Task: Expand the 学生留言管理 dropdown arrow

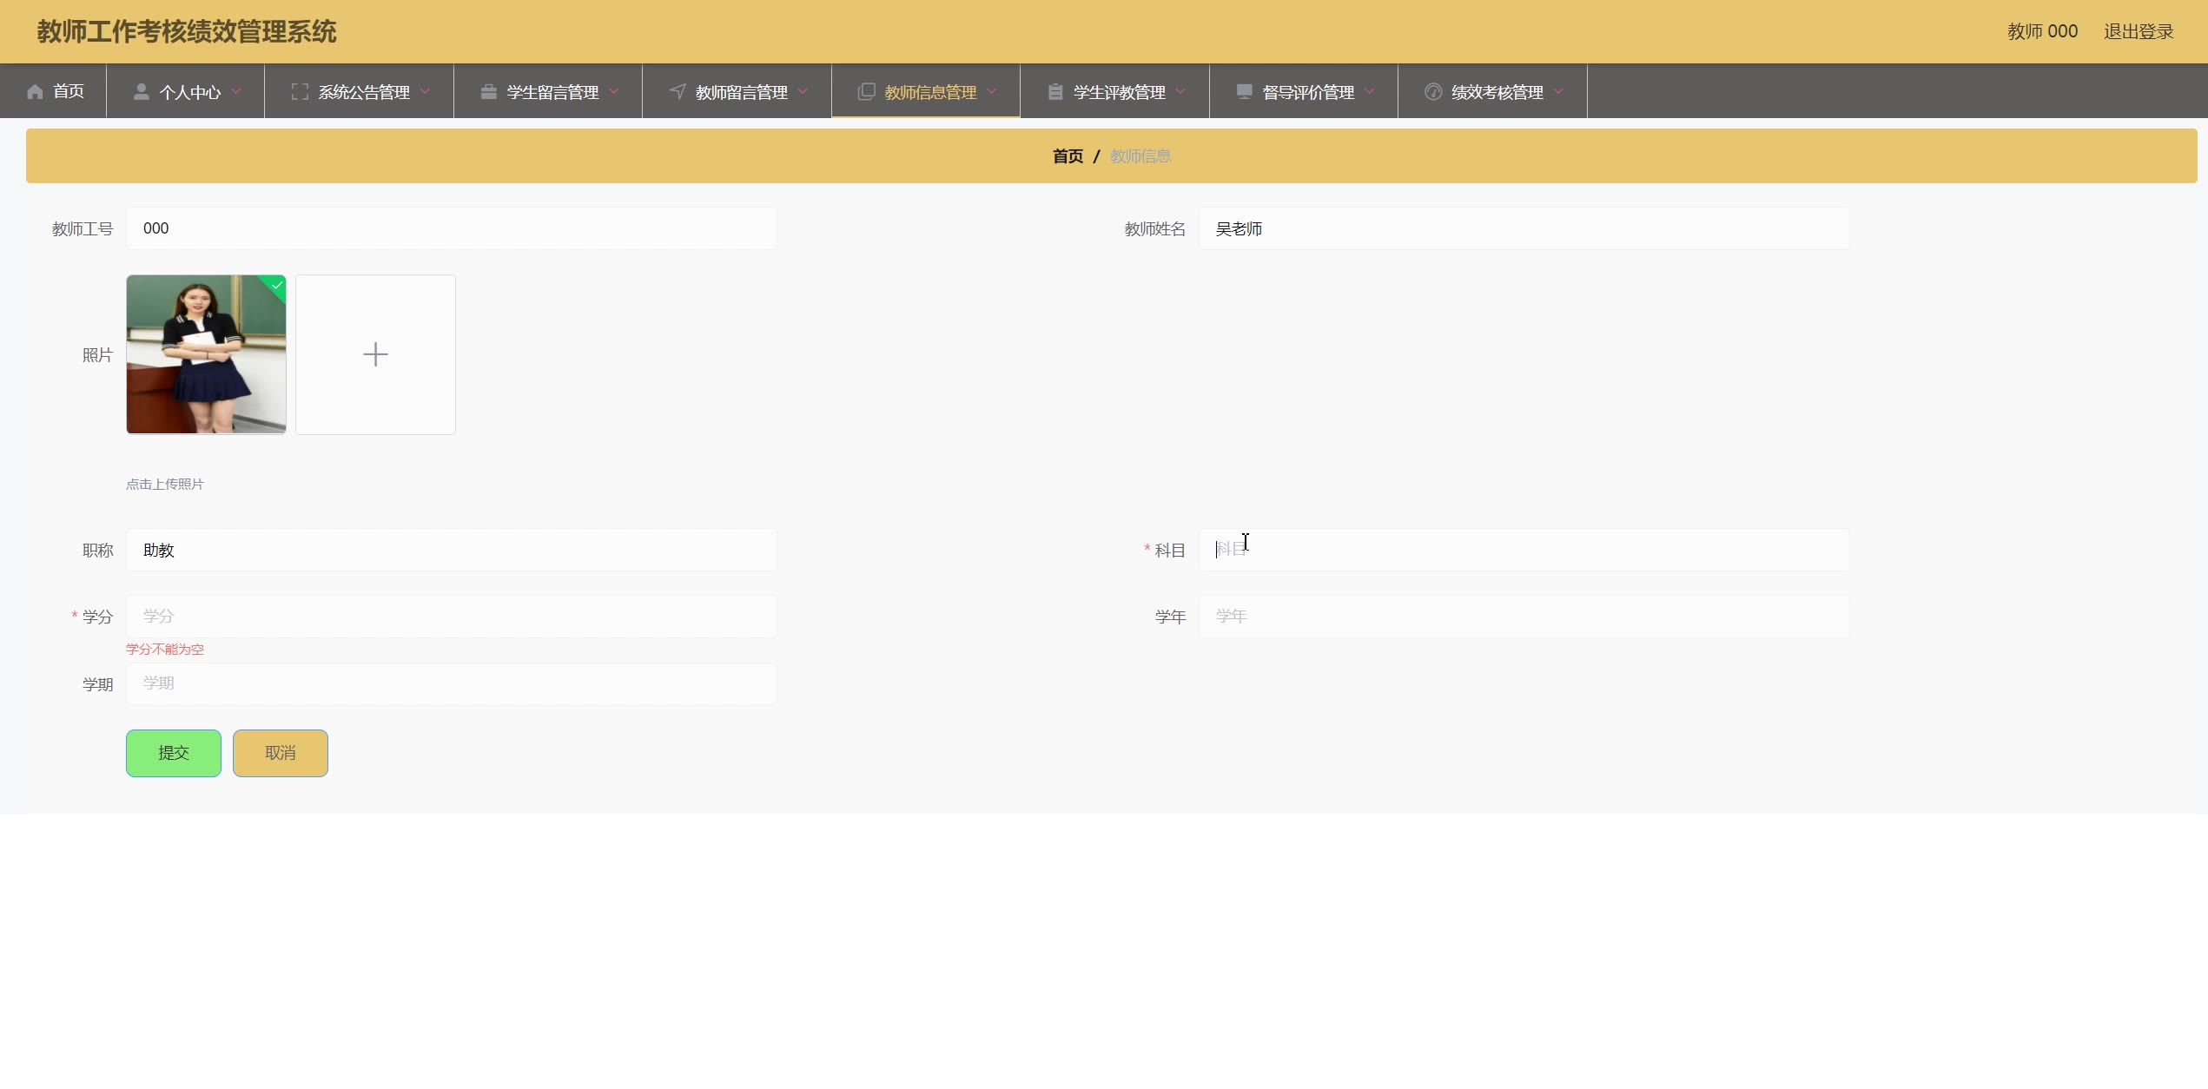Action: (x=614, y=91)
